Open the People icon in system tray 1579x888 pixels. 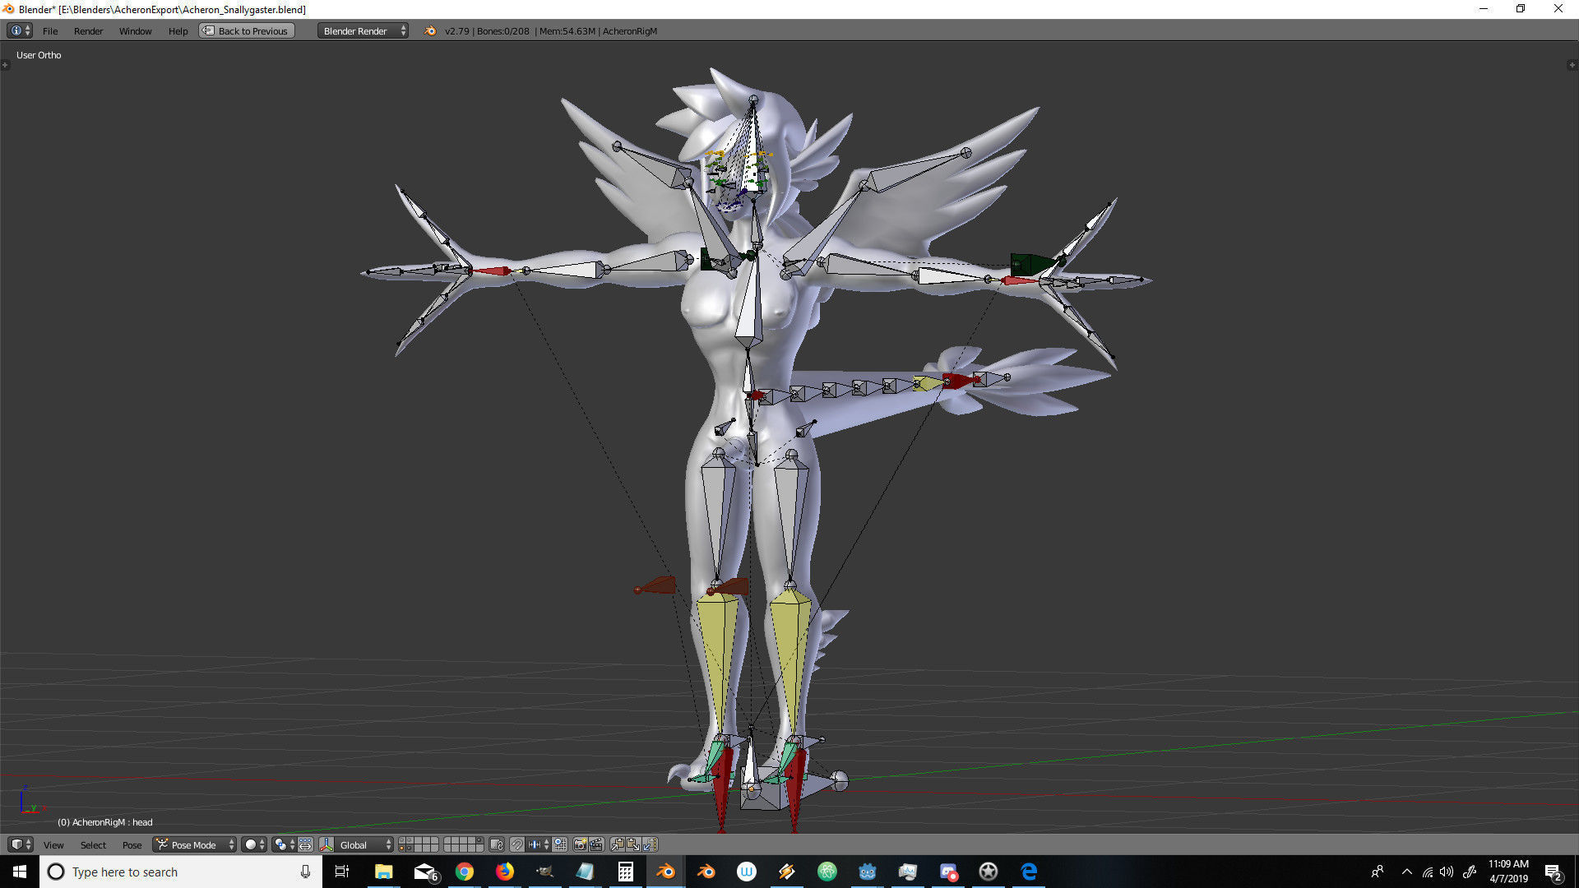click(x=1378, y=872)
